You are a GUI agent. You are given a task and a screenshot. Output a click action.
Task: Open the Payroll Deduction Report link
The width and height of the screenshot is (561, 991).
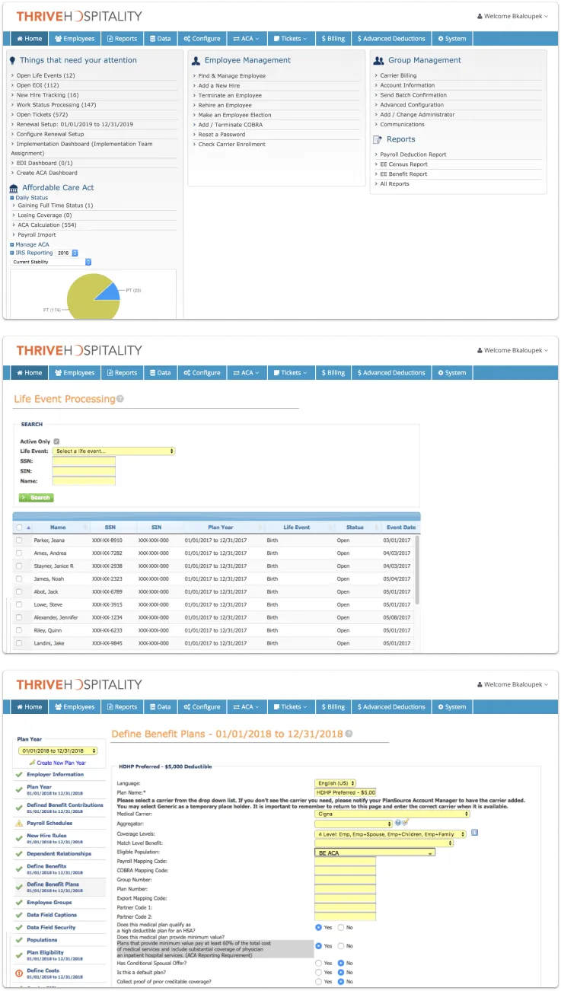pos(413,155)
